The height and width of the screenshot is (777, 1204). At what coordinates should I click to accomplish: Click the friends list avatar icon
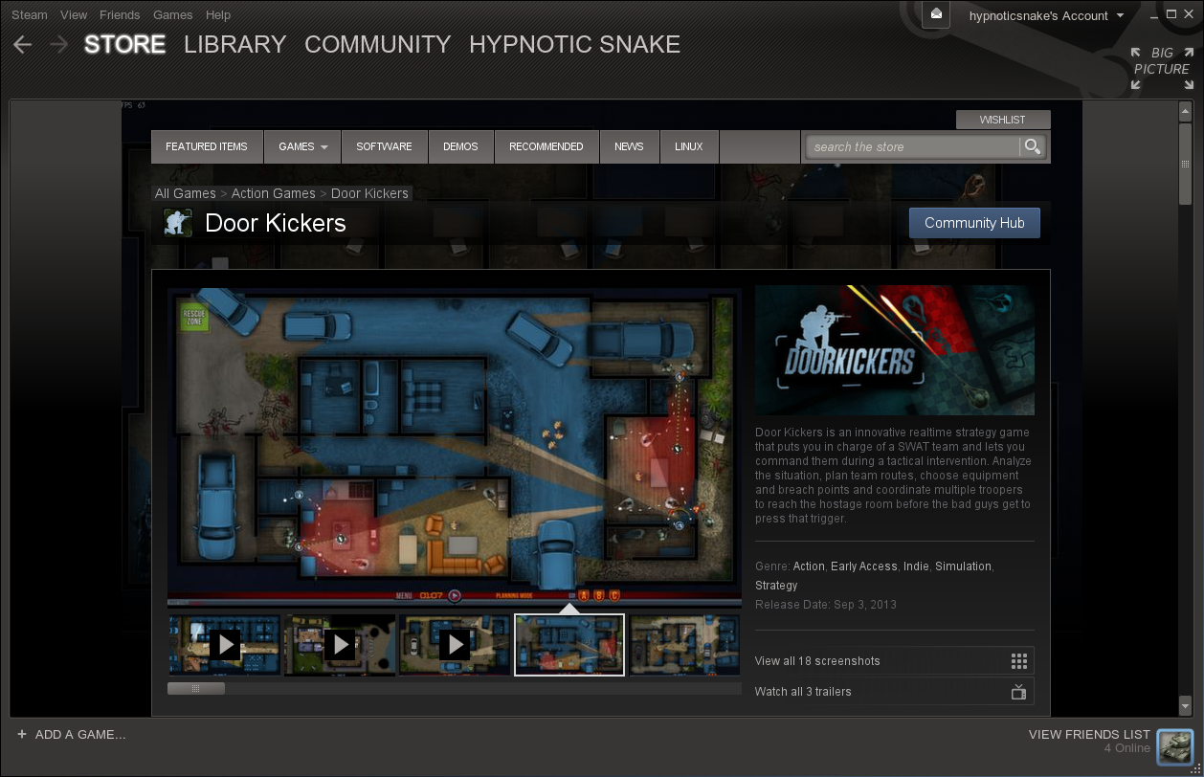(x=1174, y=746)
